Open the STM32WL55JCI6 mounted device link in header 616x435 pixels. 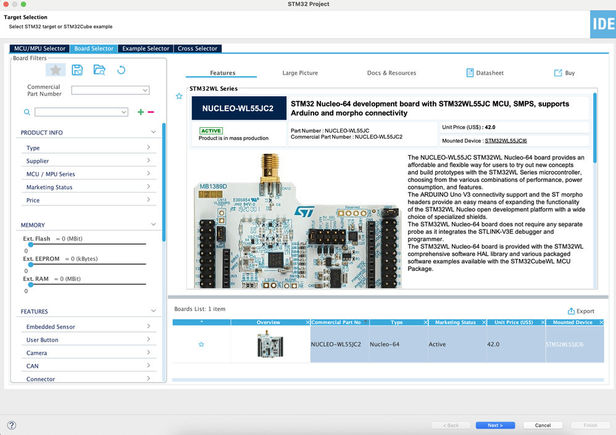pyautogui.click(x=506, y=141)
